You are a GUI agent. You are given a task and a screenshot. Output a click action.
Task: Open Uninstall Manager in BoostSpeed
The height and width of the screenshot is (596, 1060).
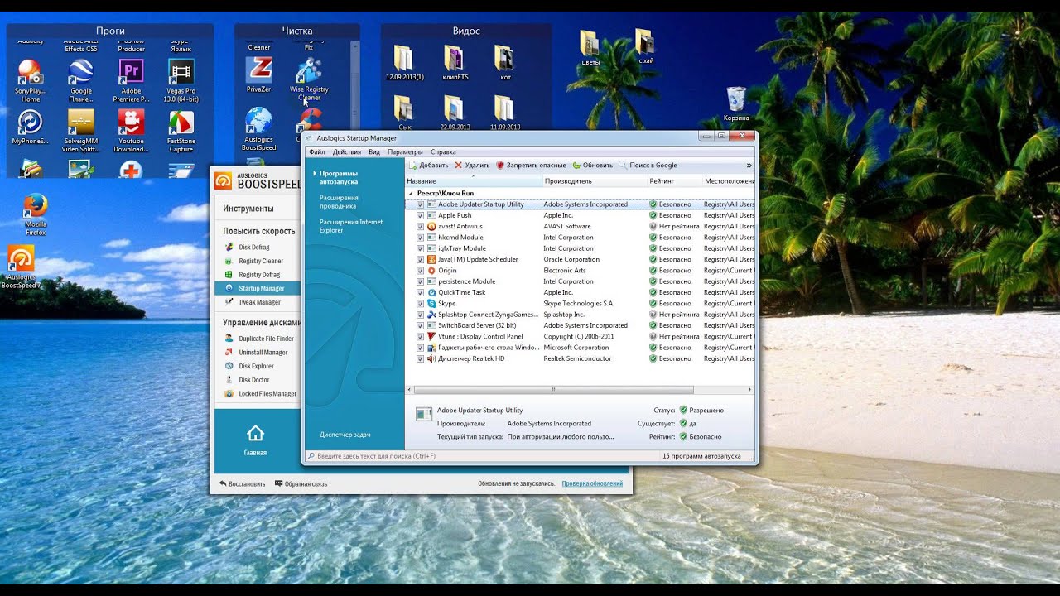point(263,353)
